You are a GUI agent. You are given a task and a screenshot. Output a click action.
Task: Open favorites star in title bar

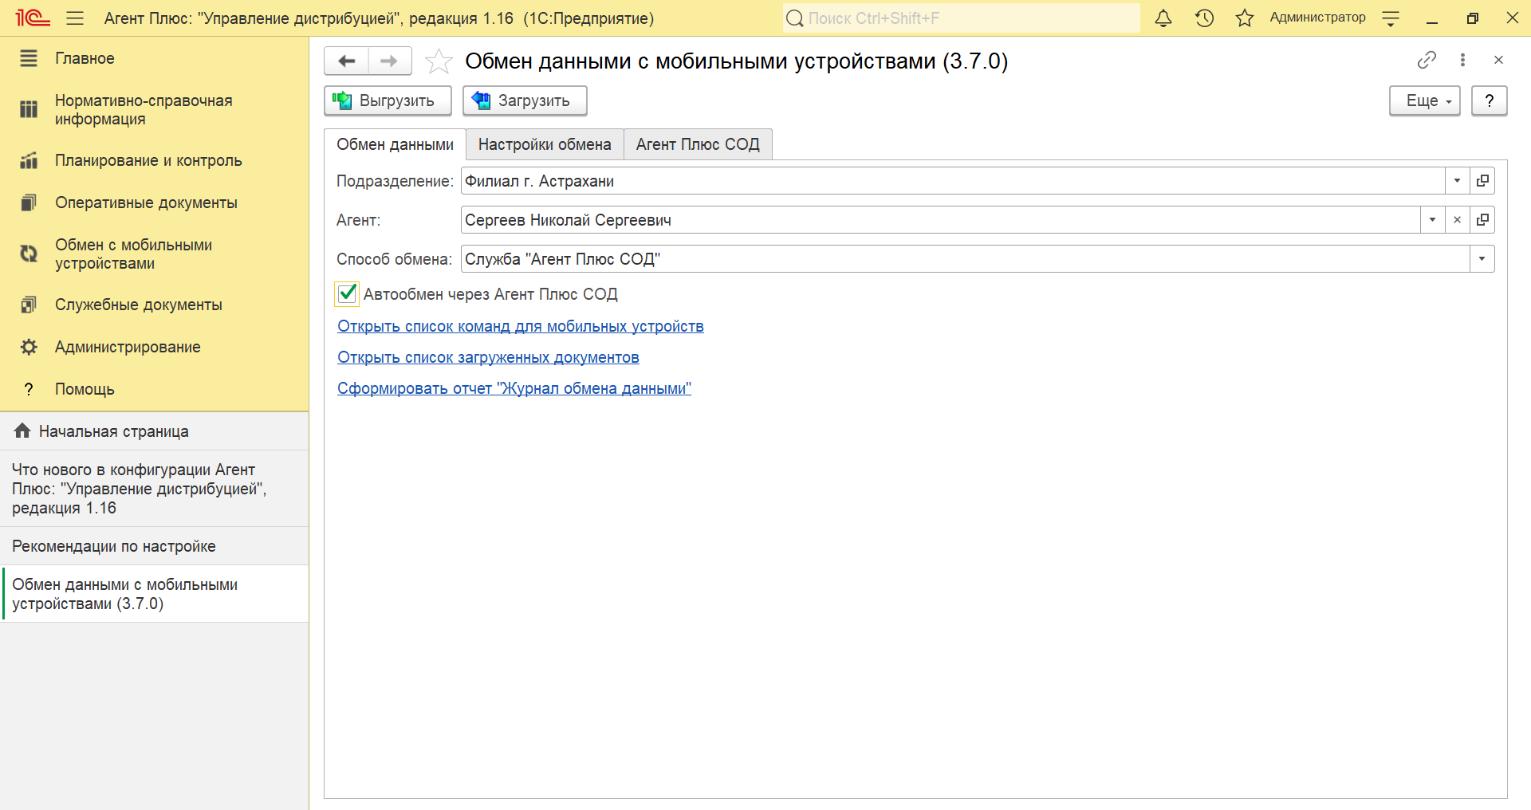(x=1245, y=18)
